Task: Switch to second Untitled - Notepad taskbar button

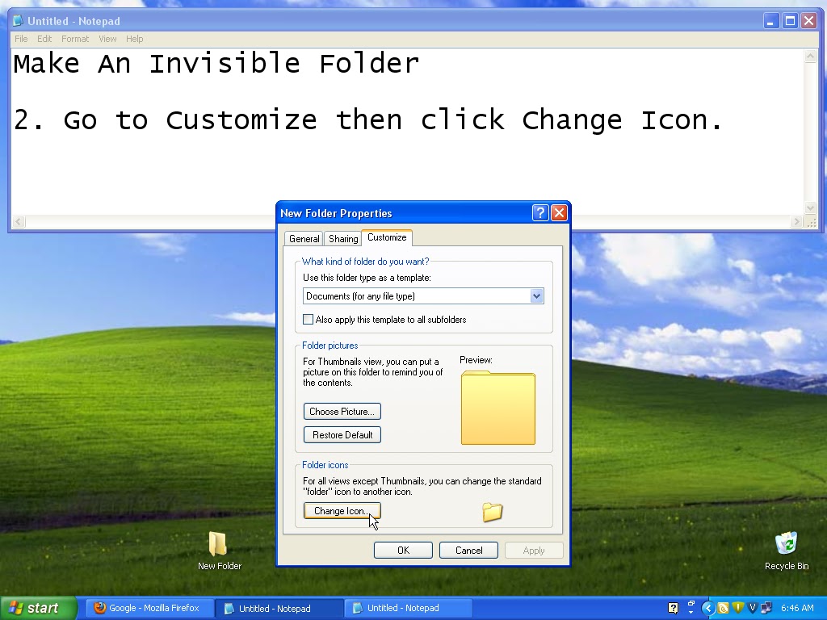Action: tap(408, 608)
